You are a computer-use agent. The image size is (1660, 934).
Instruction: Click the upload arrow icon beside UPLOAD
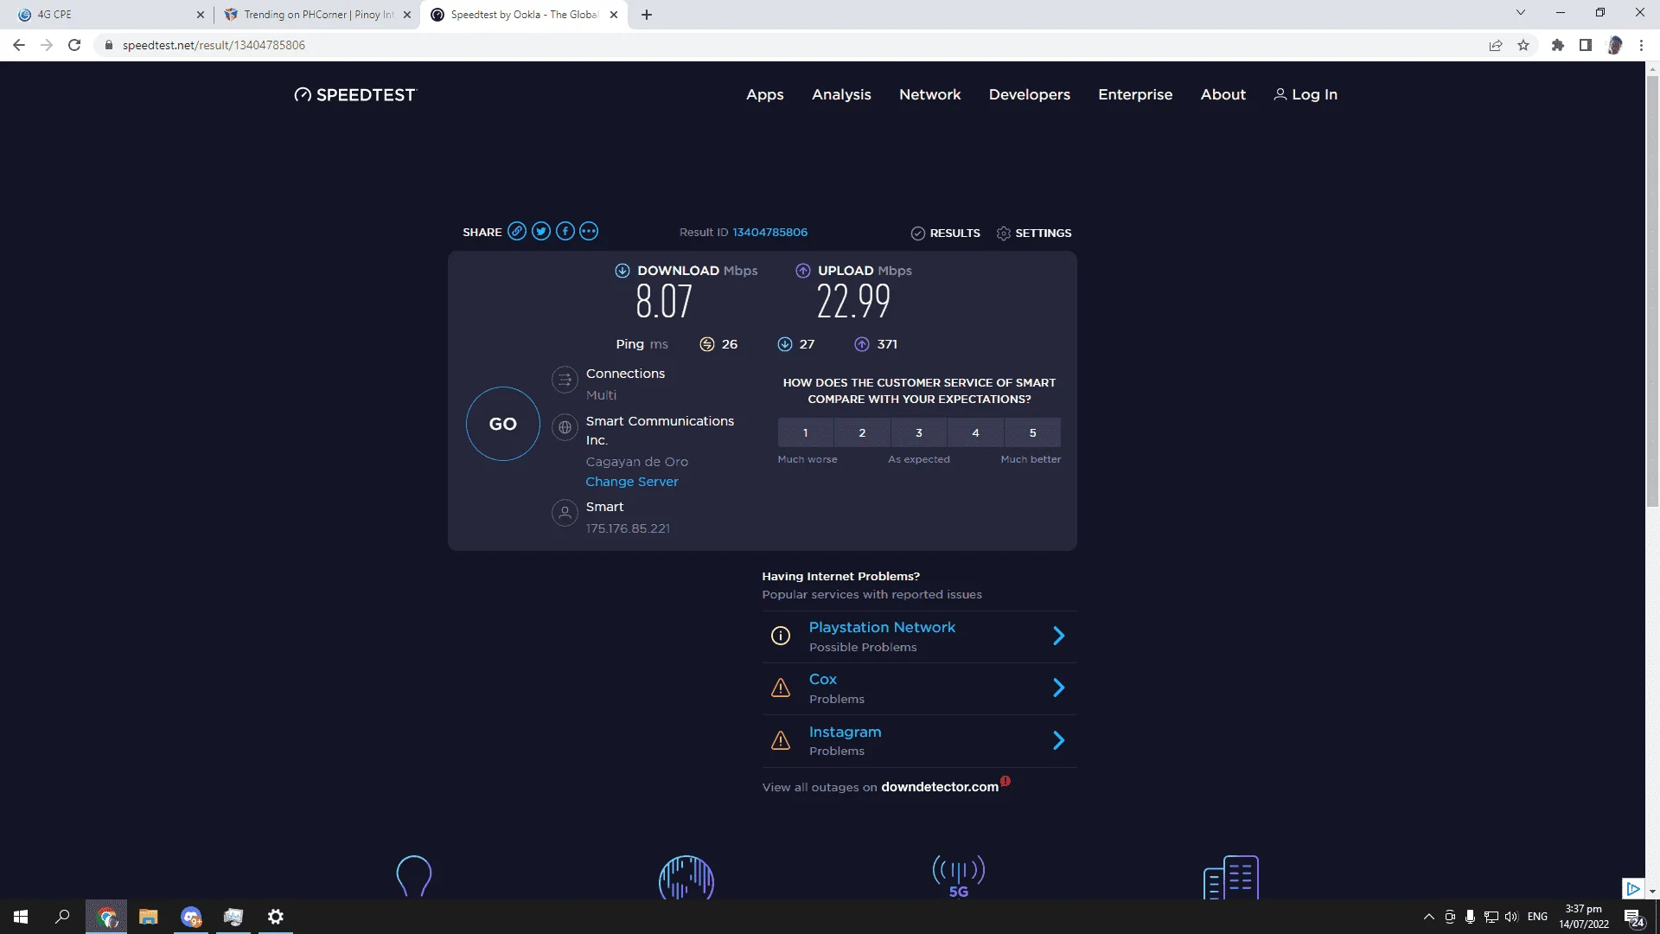point(803,271)
